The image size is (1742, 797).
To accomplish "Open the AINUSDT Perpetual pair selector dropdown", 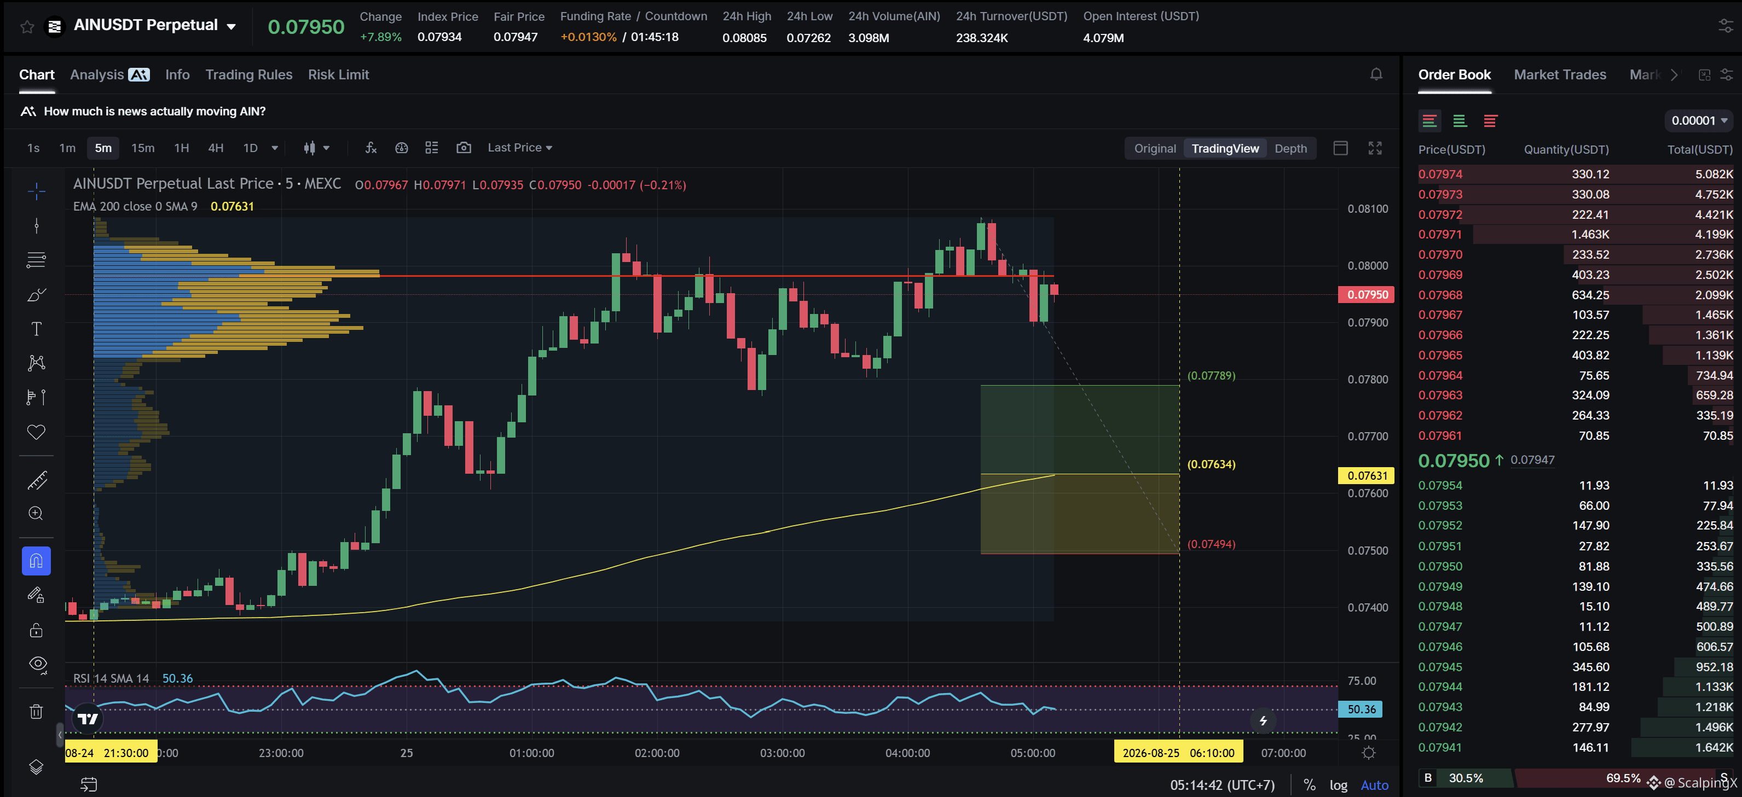I will pos(155,26).
